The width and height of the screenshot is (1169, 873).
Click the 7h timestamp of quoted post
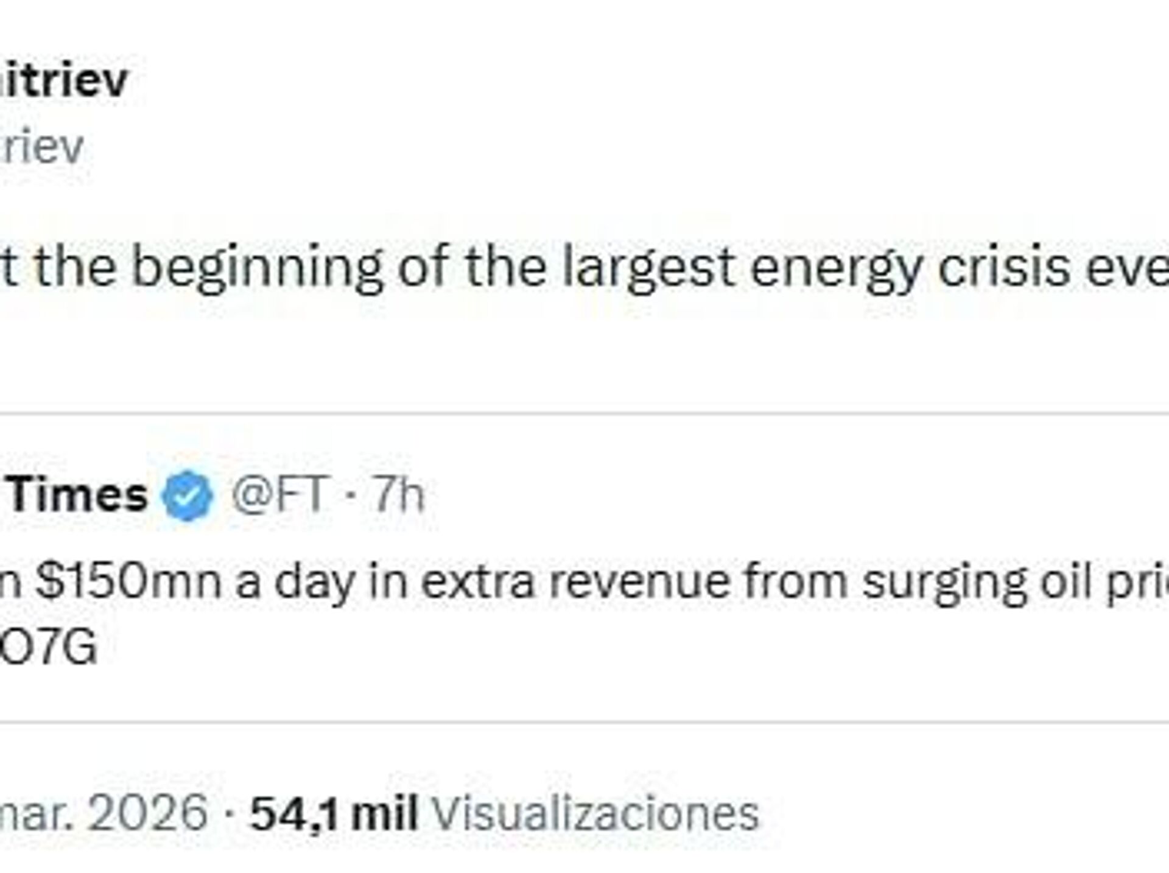(x=398, y=494)
